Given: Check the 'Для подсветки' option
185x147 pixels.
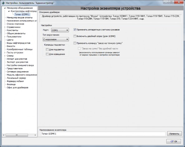Looking at the screenshot, I should point(47,49).
